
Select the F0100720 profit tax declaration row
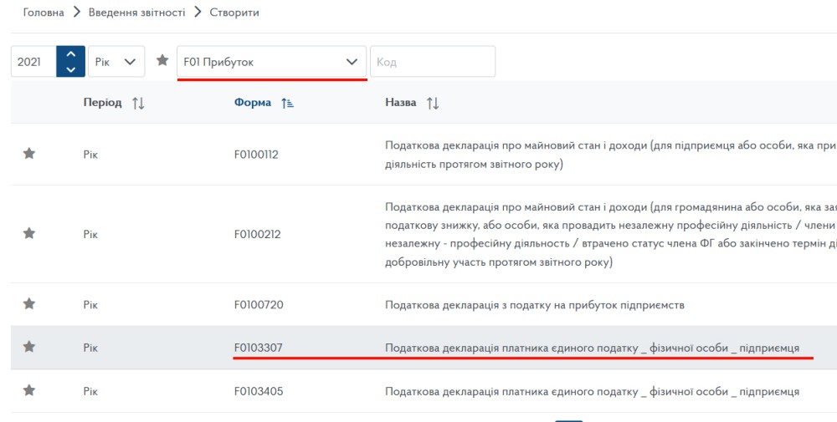[x=534, y=305]
